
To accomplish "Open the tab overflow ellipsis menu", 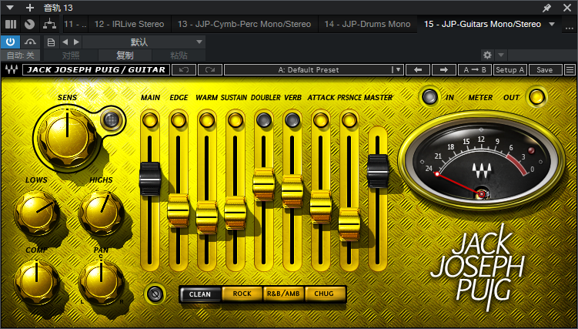I will click(569, 26).
